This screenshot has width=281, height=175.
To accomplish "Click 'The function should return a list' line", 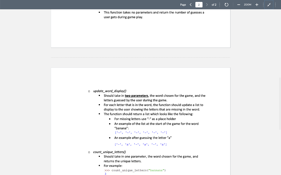I will [148, 114].
